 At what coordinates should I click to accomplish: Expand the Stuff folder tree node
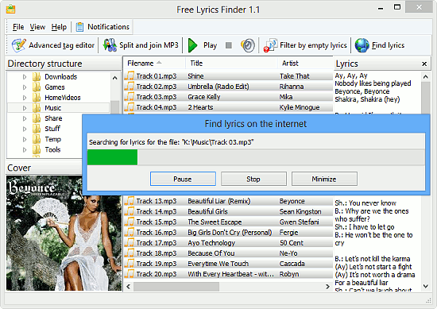point(25,129)
